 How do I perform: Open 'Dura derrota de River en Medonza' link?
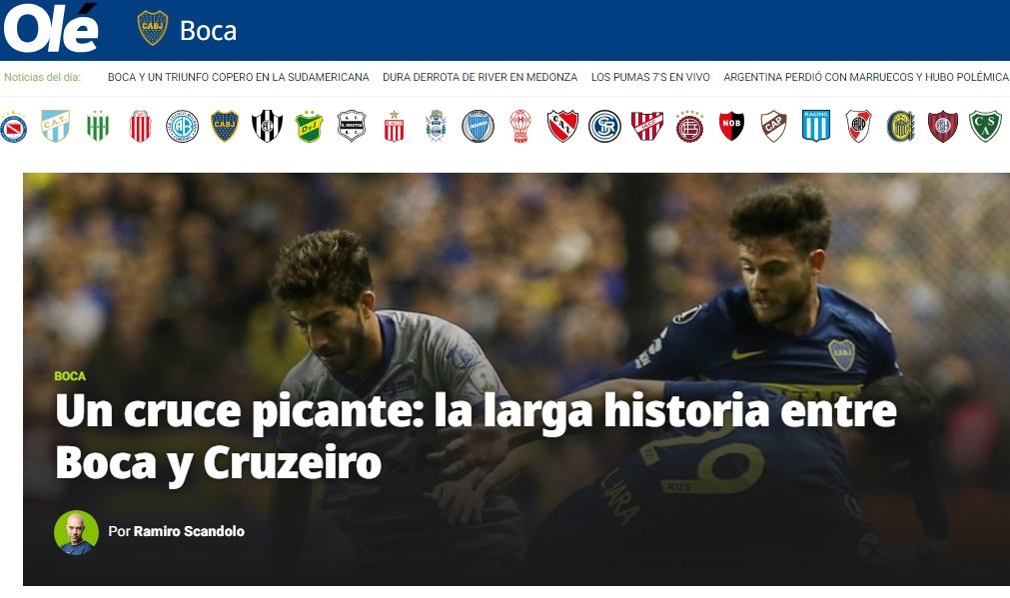tap(480, 77)
